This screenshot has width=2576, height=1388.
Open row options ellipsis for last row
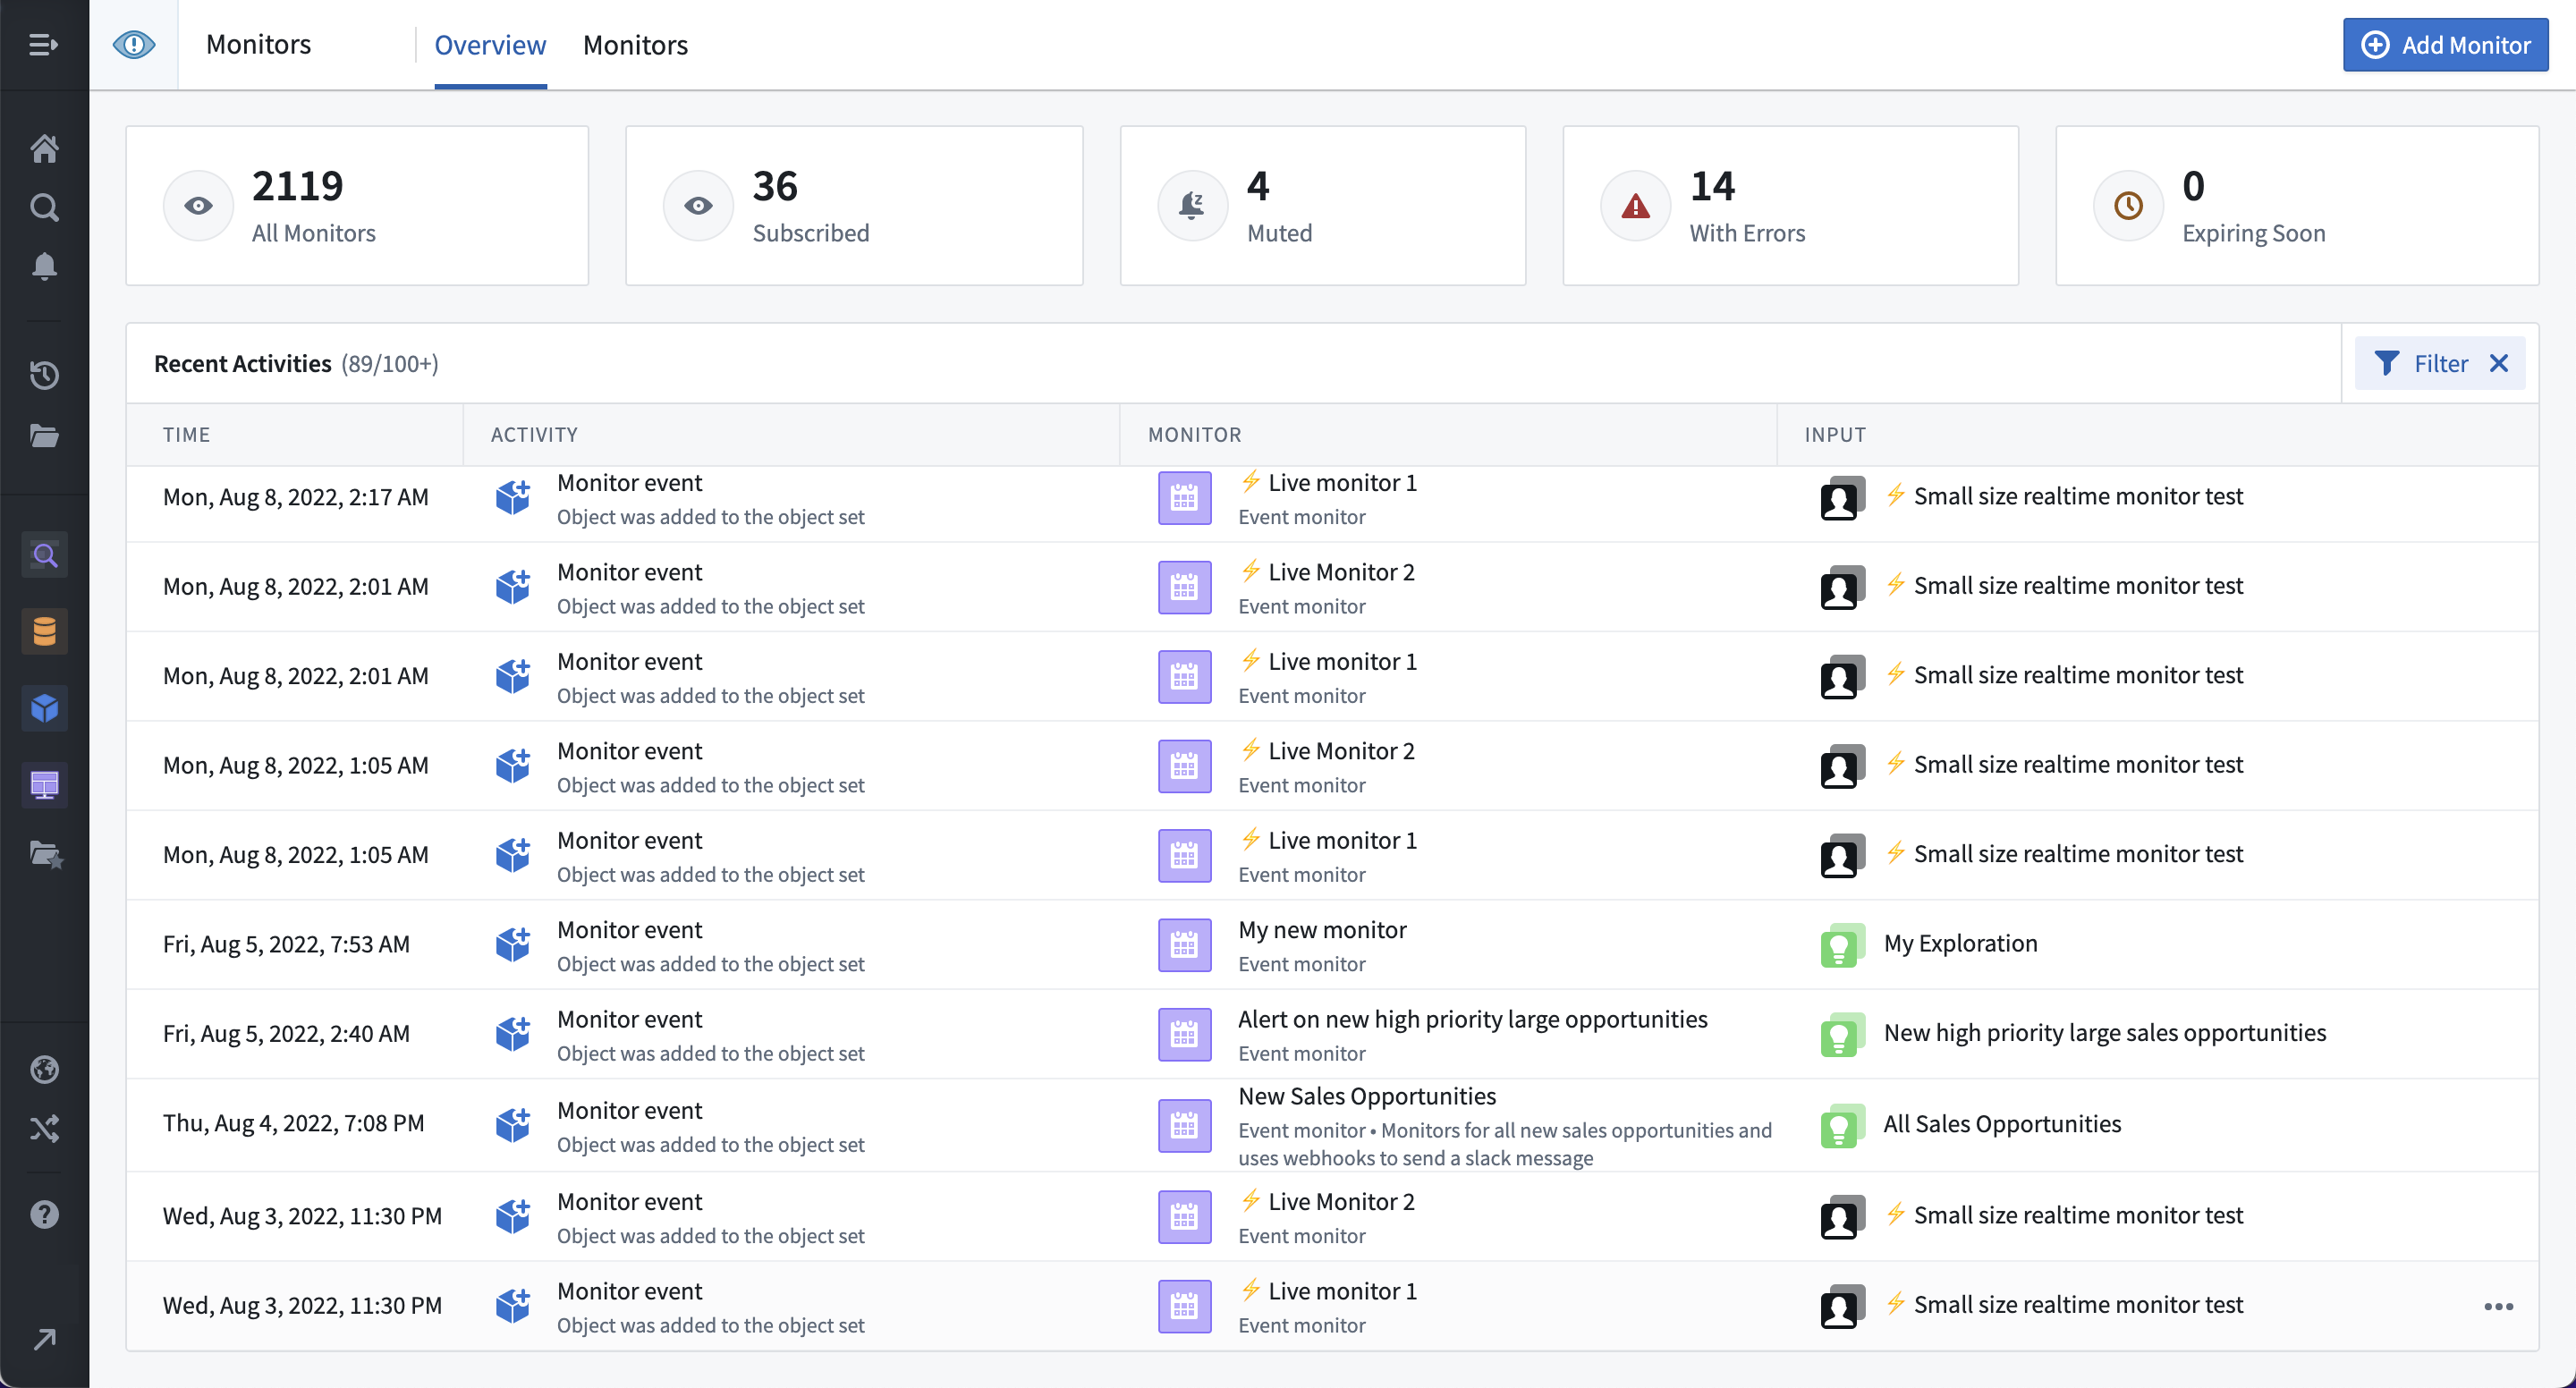[x=2498, y=1307]
